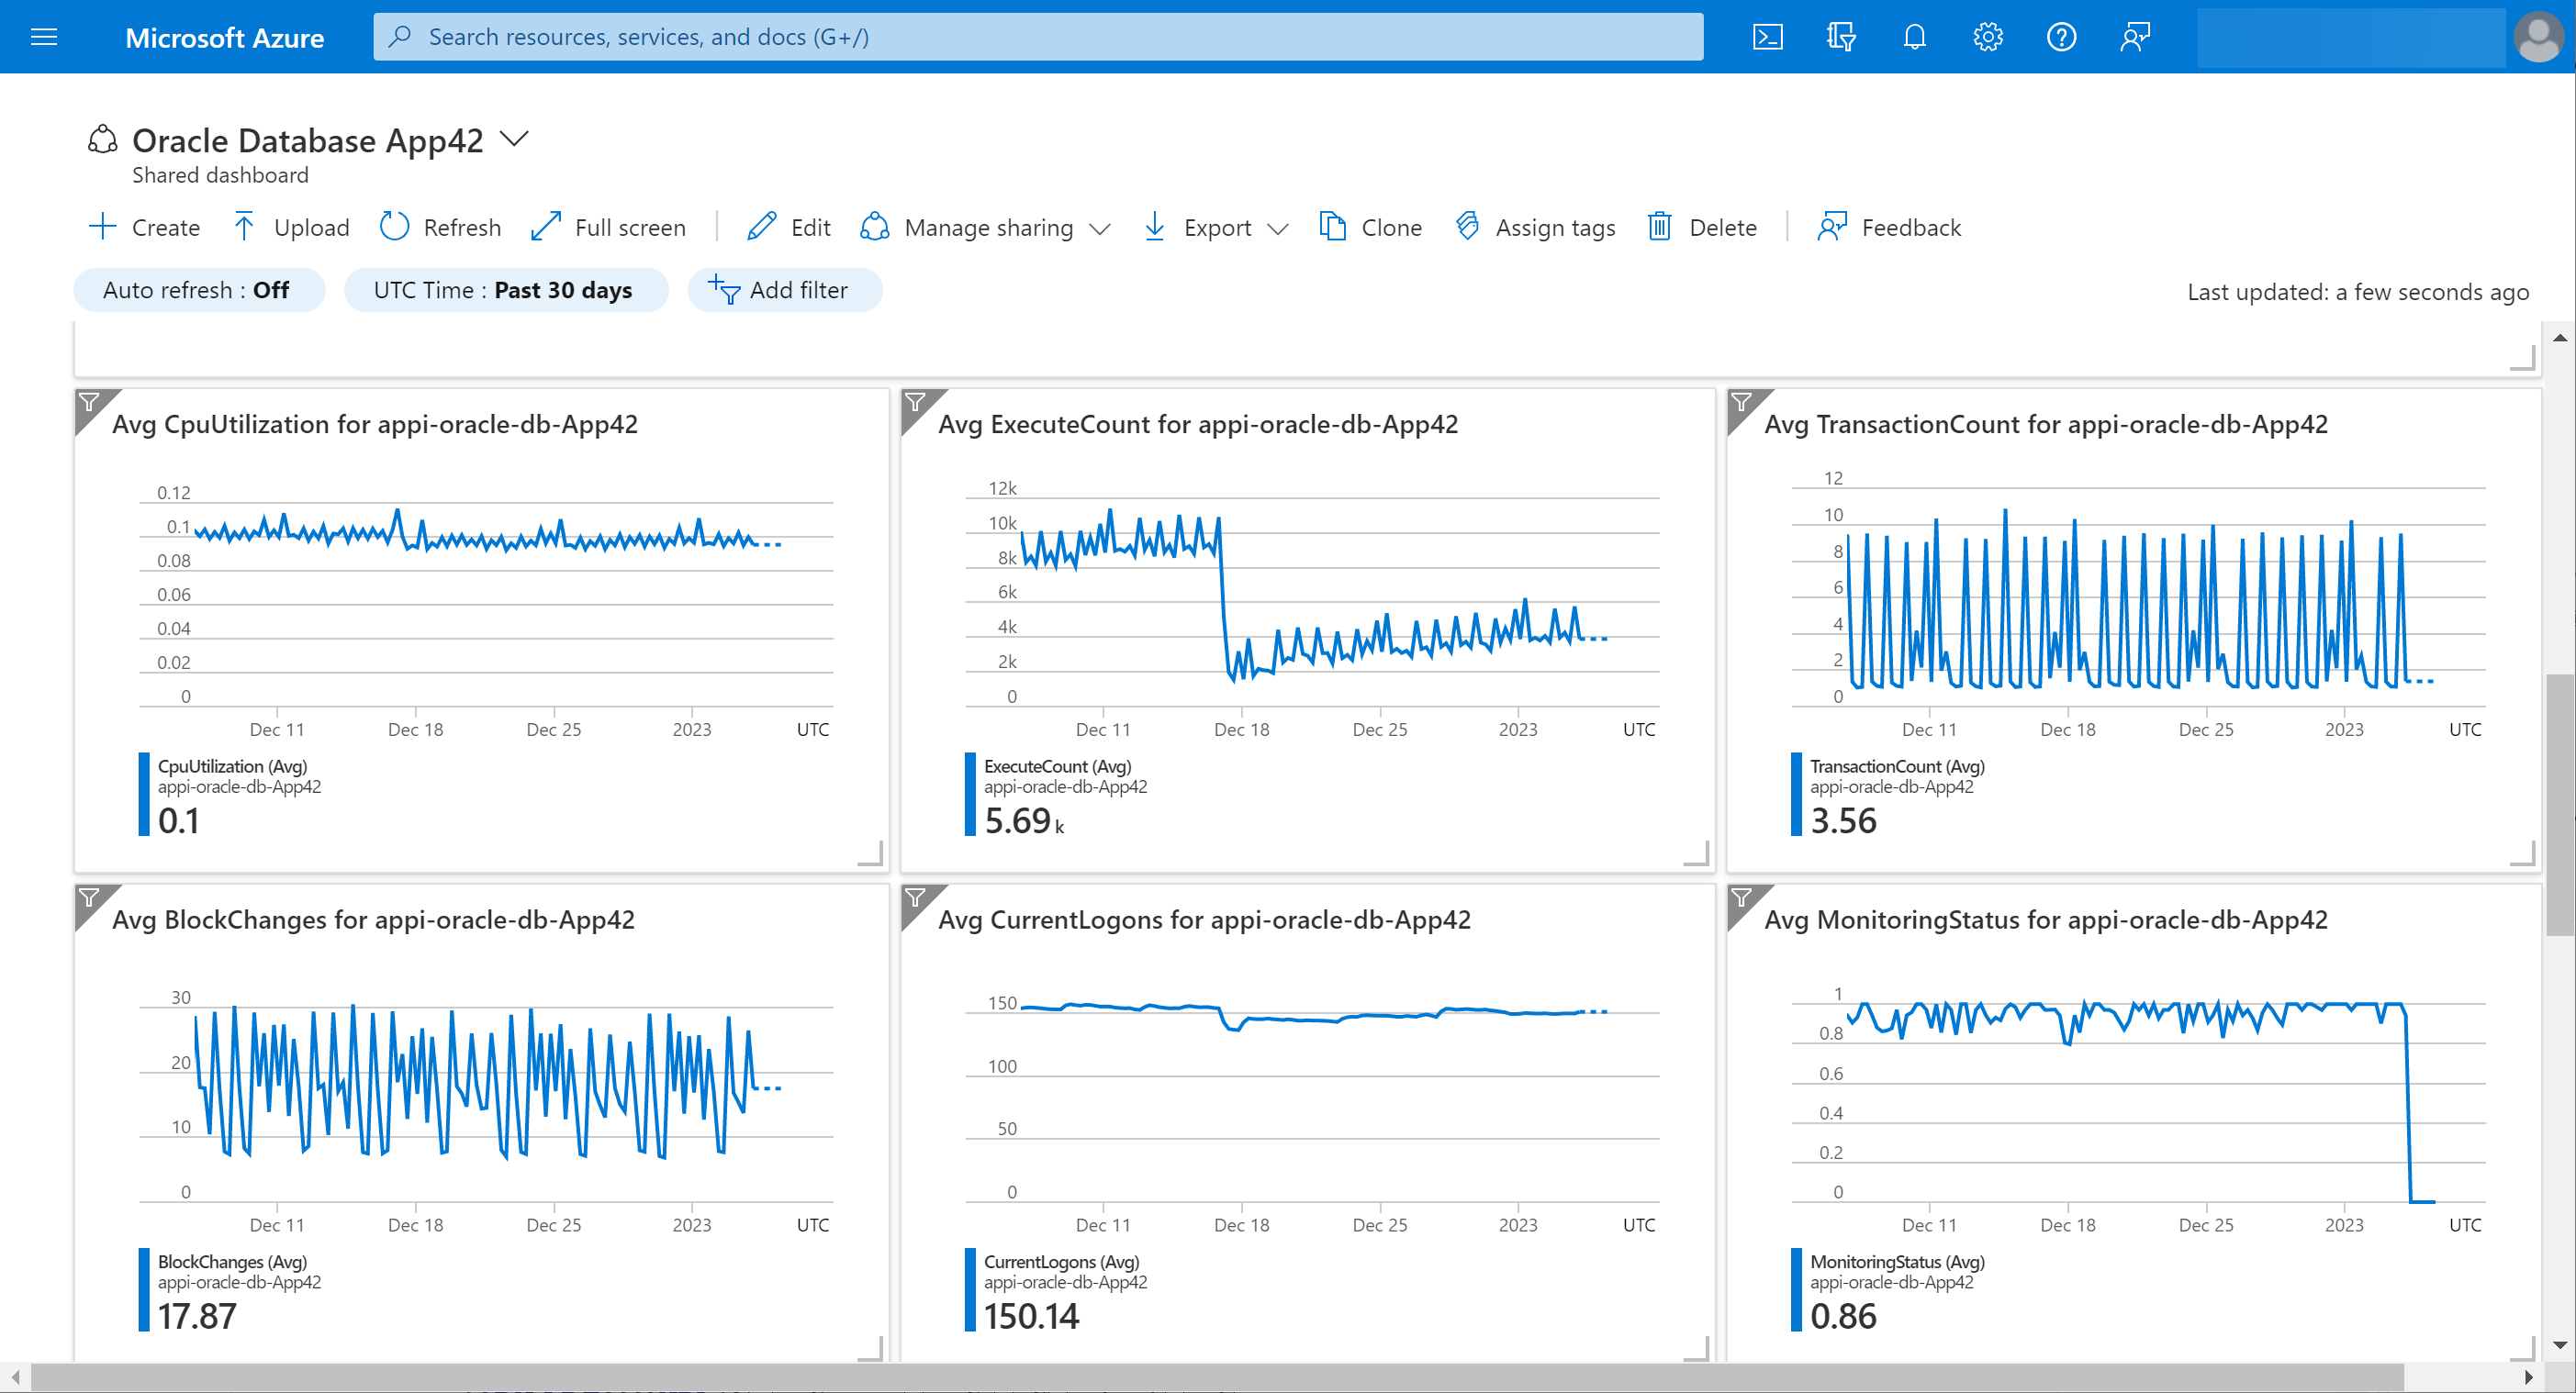Click the Upload arrow icon
Image resolution: width=2576 pixels, height=1393 pixels.
[x=243, y=227]
